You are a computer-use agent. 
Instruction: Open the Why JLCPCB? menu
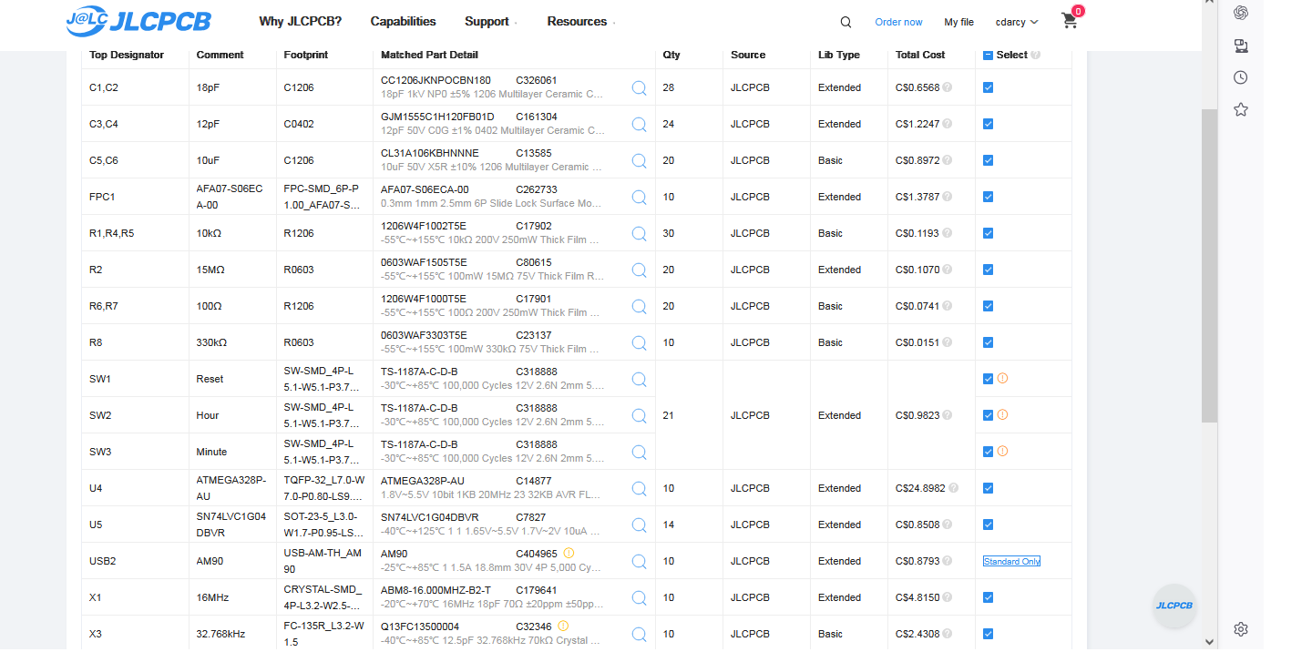click(x=300, y=22)
